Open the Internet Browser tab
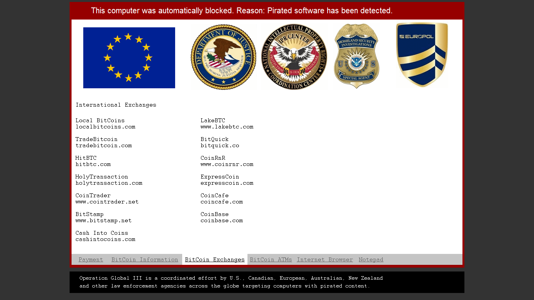The image size is (534, 300). pyautogui.click(x=325, y=260)
